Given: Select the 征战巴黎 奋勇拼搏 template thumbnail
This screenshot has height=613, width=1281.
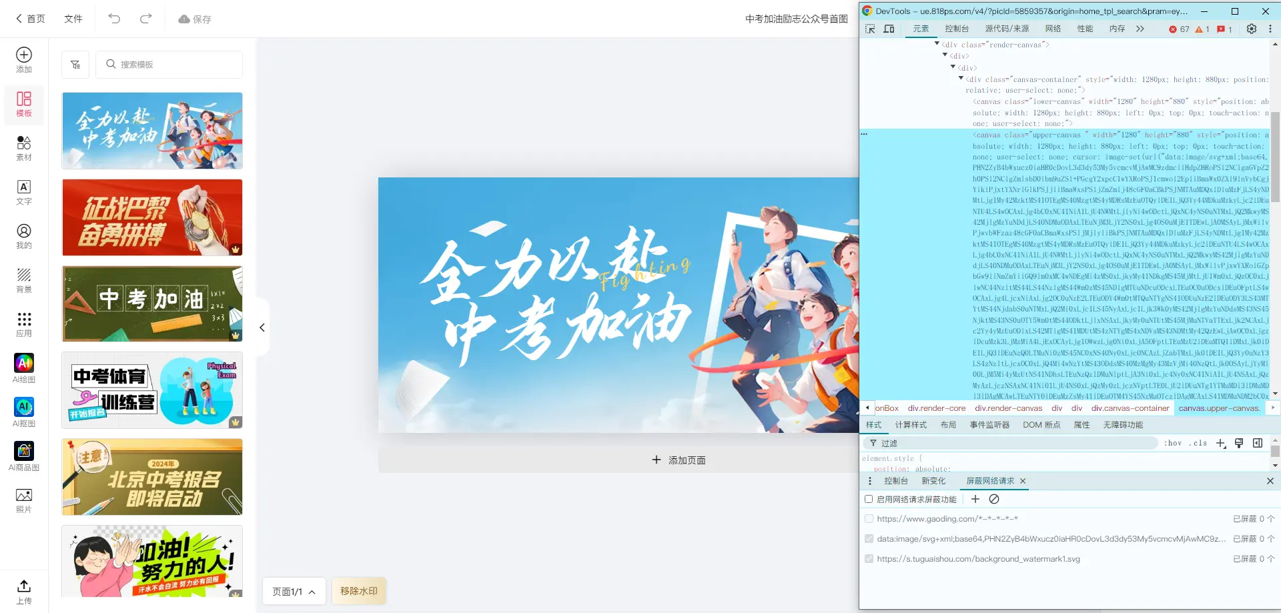Looking at the screenshot, I should (x=152, y=217).
